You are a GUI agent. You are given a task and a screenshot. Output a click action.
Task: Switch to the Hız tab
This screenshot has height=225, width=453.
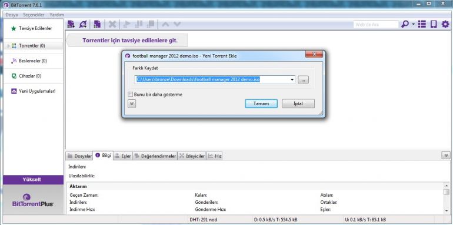[x=215, y=156]
